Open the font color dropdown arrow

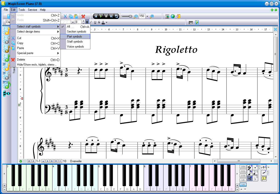point(107,23)
